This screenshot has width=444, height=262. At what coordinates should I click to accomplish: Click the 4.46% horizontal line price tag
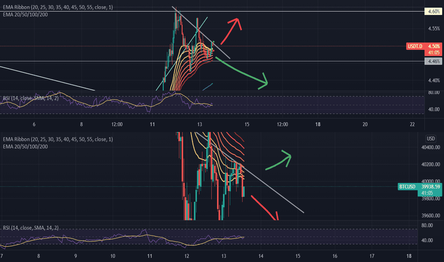(434, 61)
